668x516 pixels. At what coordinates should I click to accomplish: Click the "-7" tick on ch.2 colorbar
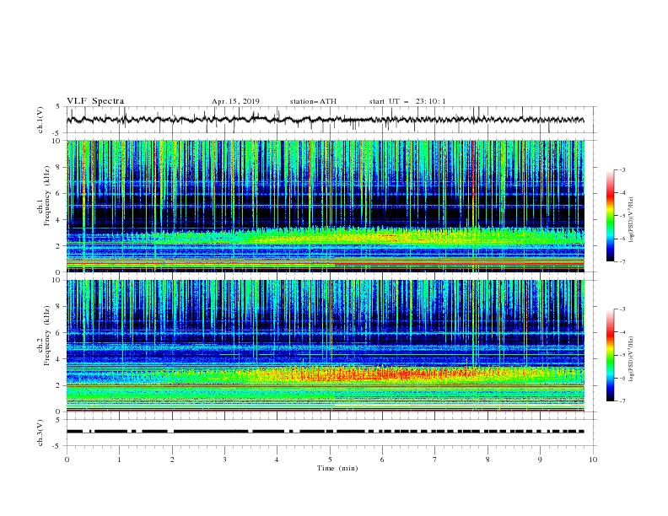(622, 400)
